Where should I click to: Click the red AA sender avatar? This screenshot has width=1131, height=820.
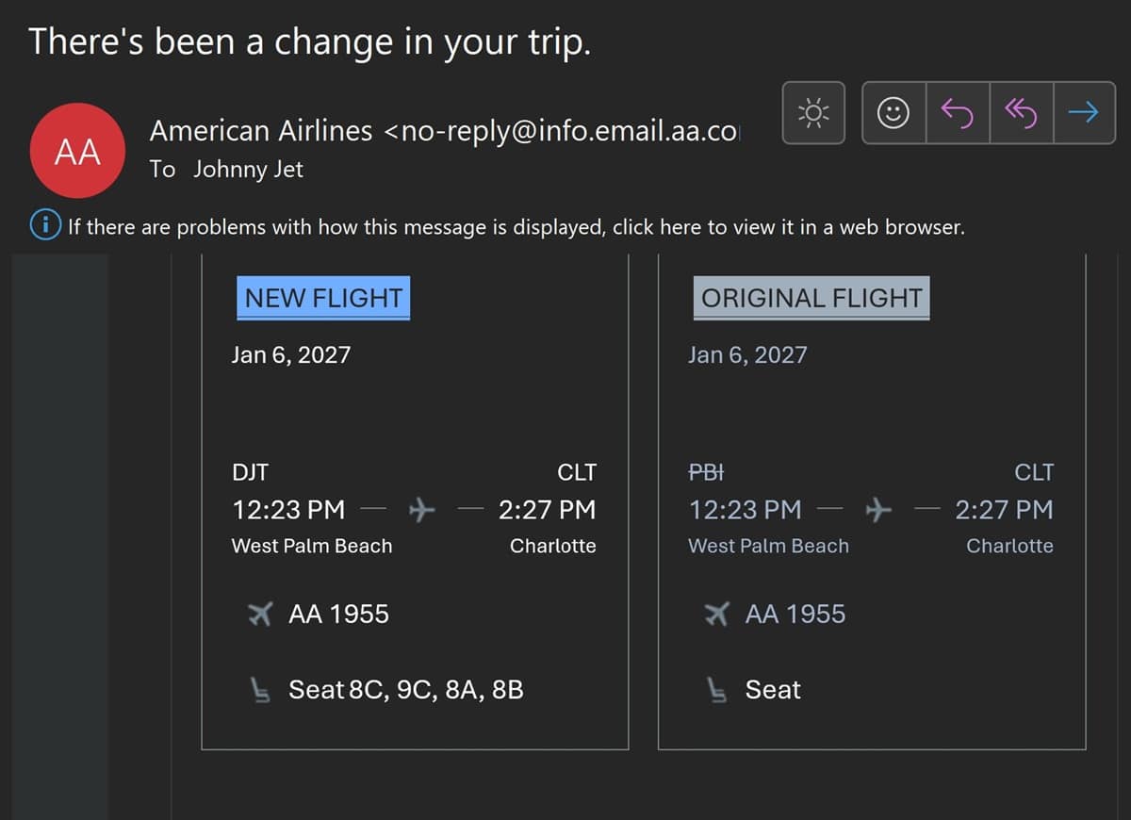pyautogui.click(x=77, y=151)
